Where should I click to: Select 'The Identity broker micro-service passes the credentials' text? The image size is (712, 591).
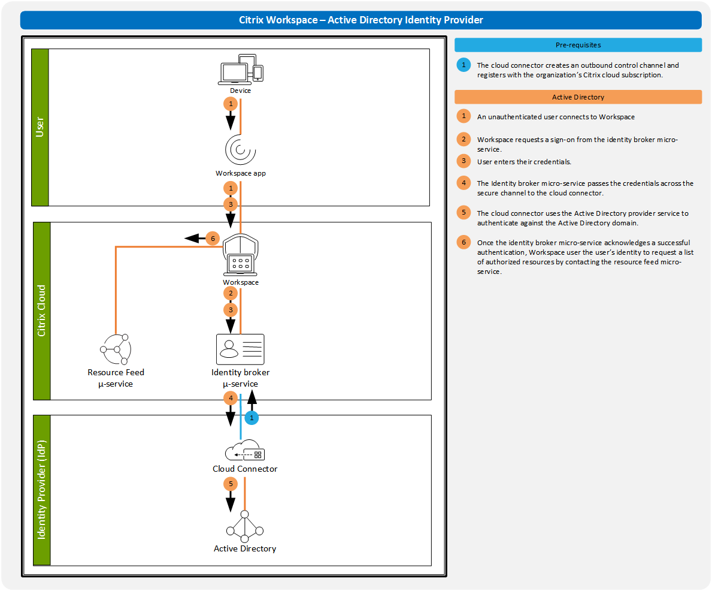coord(585,188)
